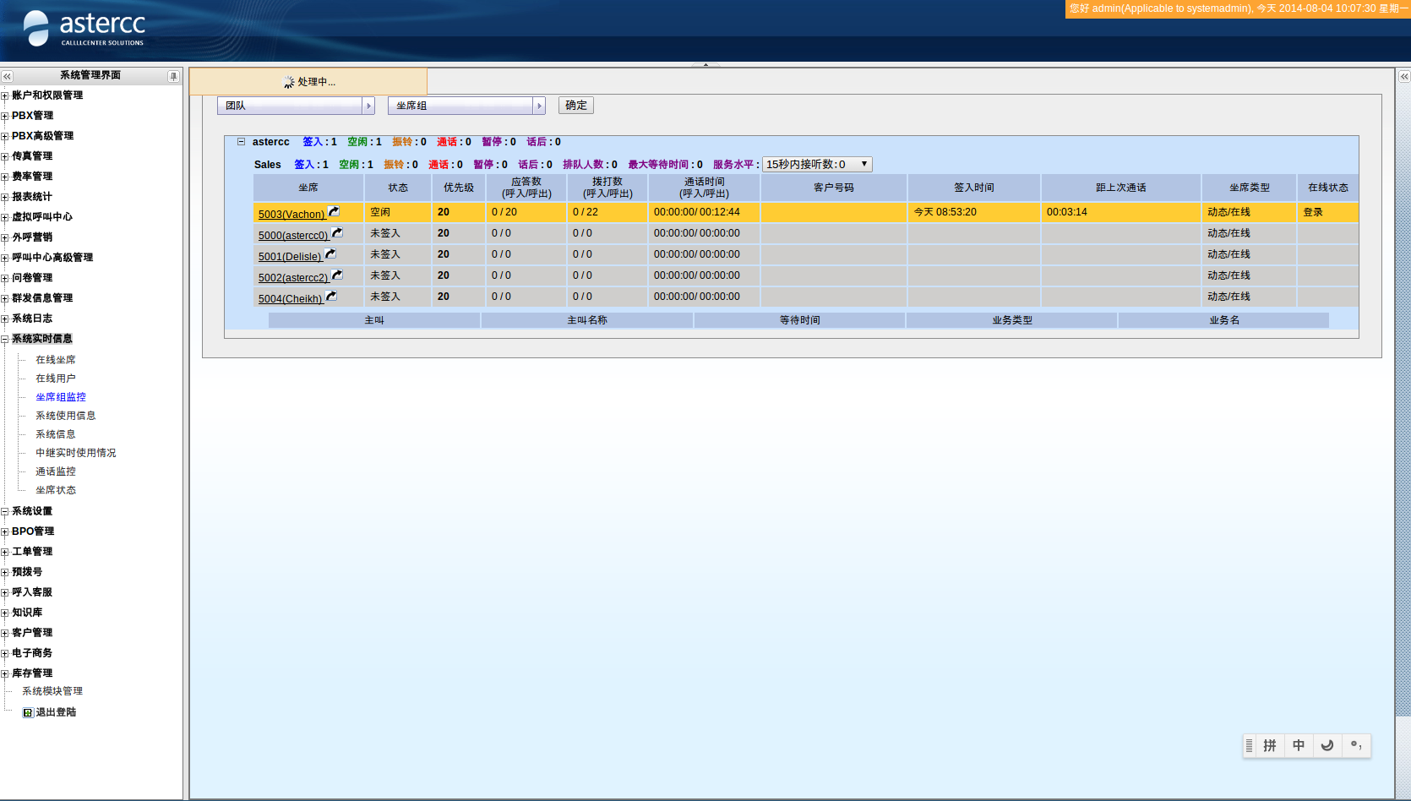Collapse the left sidebar with double-arrow icon
This screenshot has height=801, width=1411.
[x=8, y=76]
